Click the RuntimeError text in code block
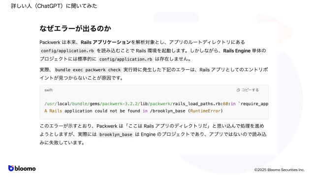 pos(205,111)
